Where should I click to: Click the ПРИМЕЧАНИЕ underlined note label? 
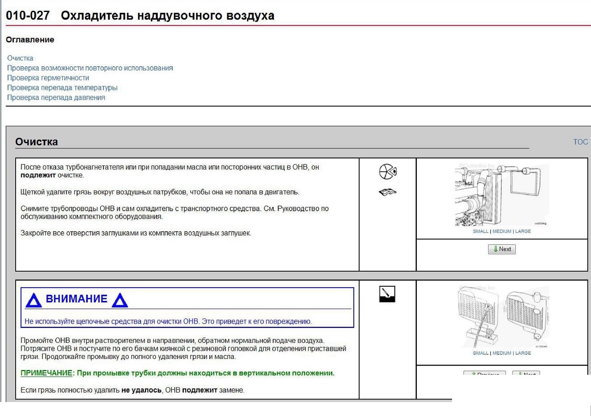tap(46, 373)
